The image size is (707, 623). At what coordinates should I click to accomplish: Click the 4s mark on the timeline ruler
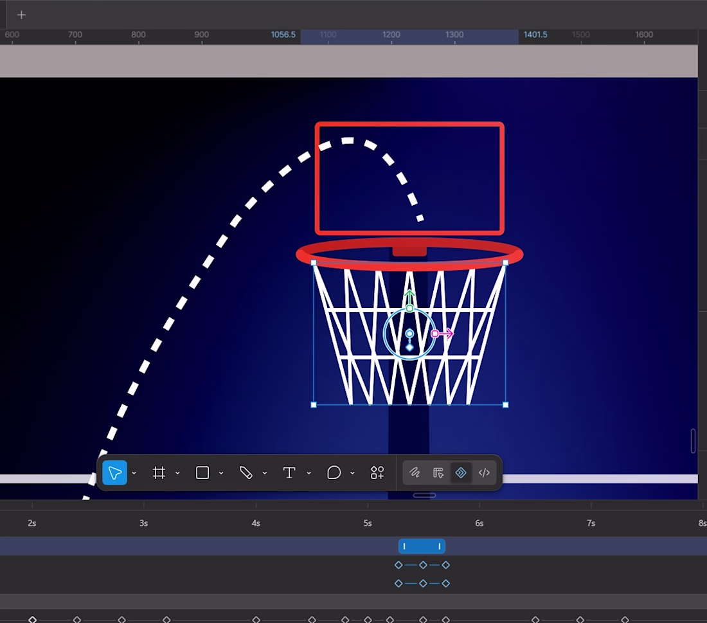[x=256, y=523]
